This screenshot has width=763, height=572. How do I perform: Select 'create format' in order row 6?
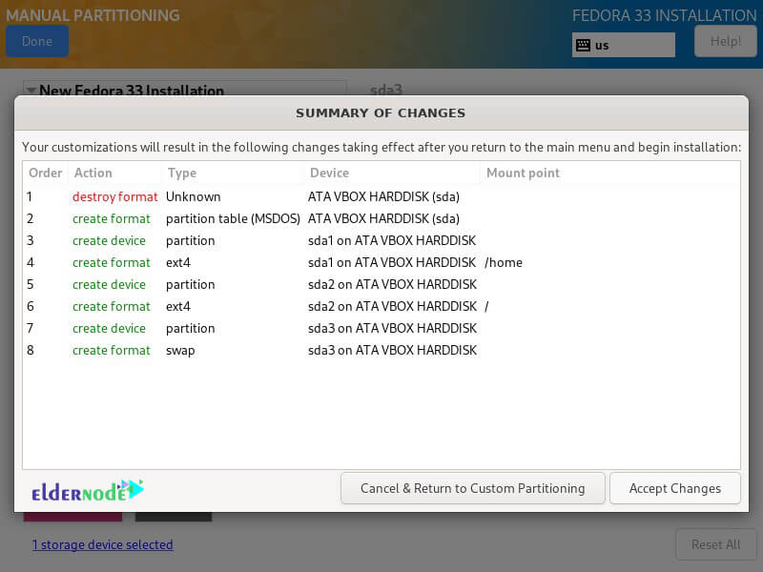click(112, 306)
